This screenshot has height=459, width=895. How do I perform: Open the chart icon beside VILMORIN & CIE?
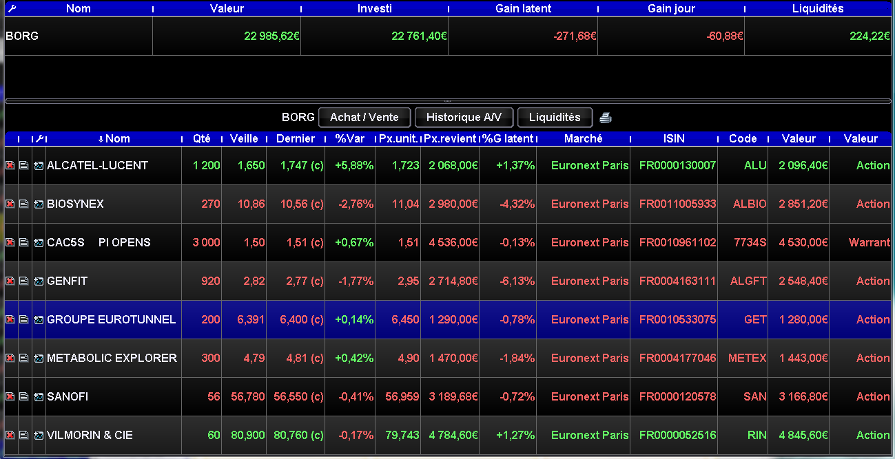[39, 436]
